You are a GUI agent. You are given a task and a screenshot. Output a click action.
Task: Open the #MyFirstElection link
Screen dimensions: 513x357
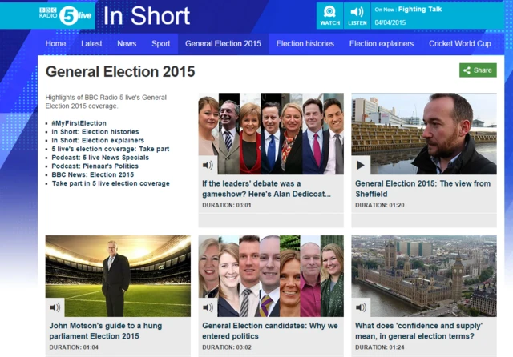click(79, 123)
